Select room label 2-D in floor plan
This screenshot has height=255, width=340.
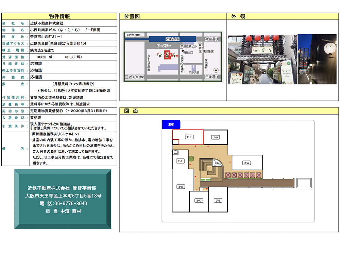181,186
